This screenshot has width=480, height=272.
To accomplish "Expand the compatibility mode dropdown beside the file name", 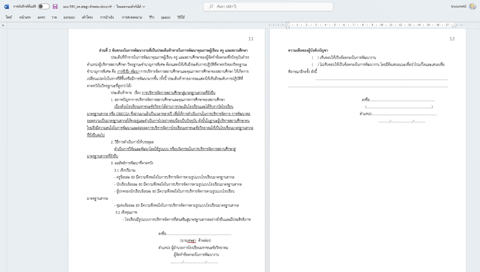I will (143, 7).
